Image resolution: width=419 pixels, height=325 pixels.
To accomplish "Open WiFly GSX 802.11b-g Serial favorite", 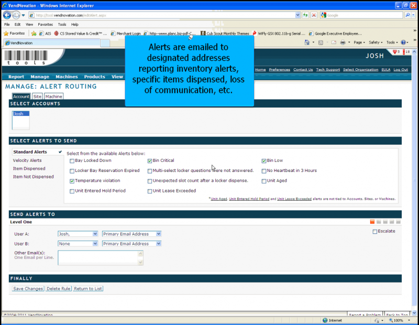I will click(x=279, y=34).
